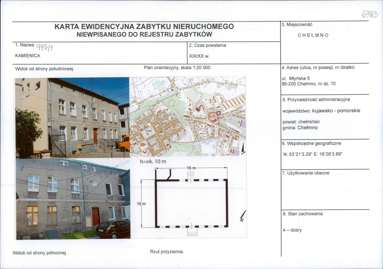The image size is (383, 269).
Task: Click the north view building photo
Action: coord(73,199)
